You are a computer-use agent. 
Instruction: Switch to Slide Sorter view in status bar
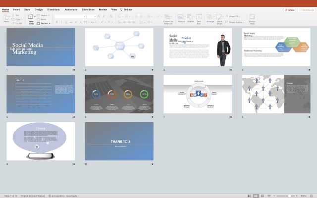(x=256, y=196)
